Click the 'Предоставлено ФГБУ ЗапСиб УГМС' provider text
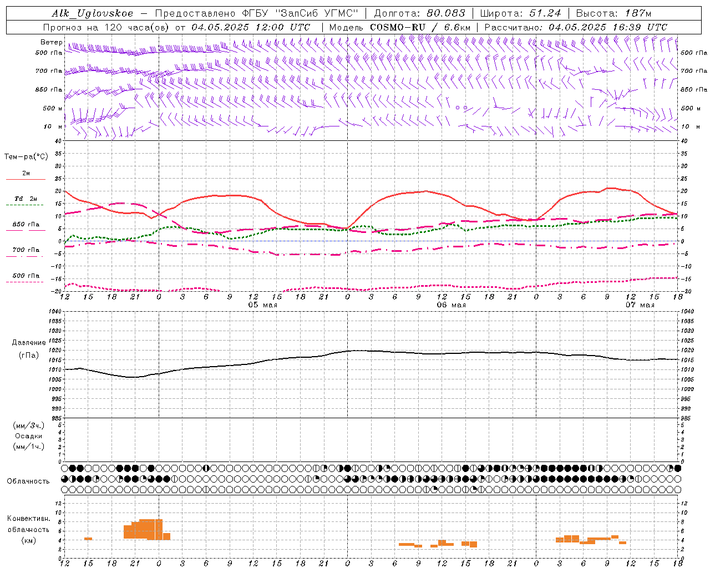The image size is (710, 568). [257, 13]
